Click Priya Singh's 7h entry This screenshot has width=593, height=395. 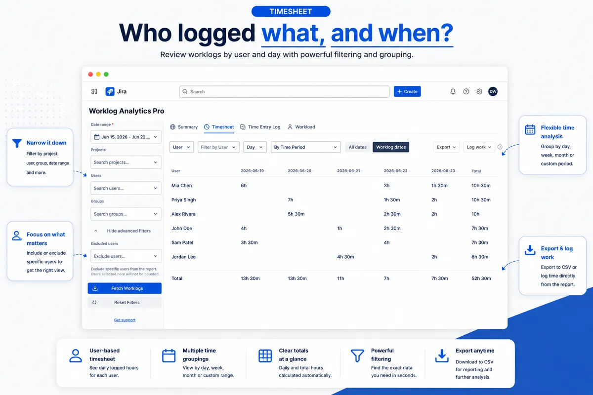(x=291, y=200)
